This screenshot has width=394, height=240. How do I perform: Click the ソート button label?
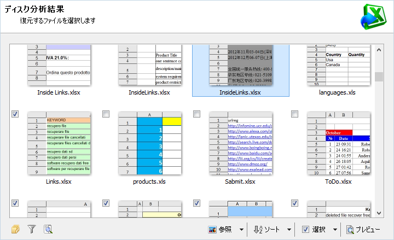(x=272, y=230)
